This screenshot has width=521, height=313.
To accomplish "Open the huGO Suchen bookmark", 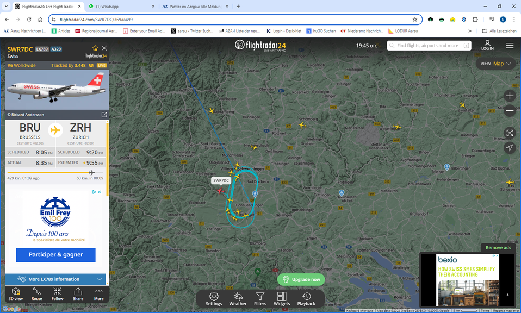I will coord(321,31).
